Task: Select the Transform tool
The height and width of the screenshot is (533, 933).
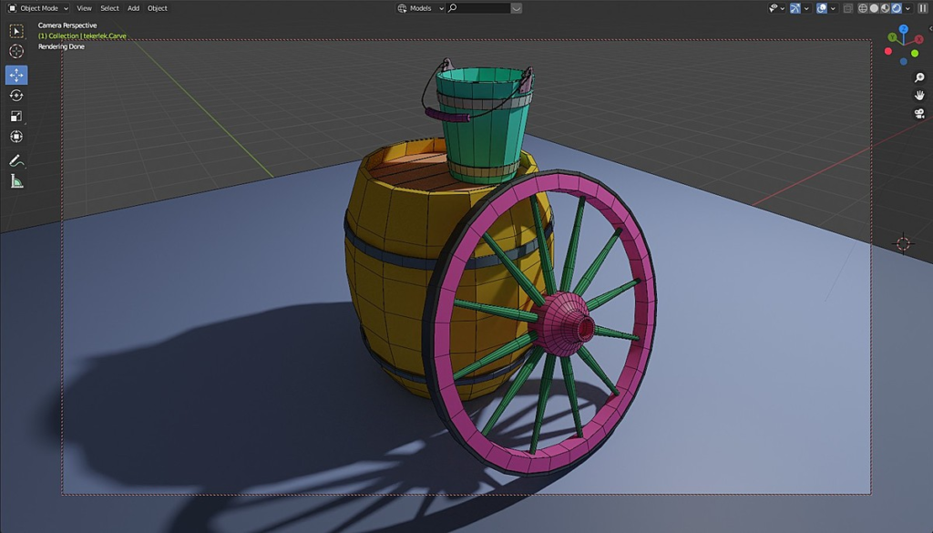Action: (16, 137)
